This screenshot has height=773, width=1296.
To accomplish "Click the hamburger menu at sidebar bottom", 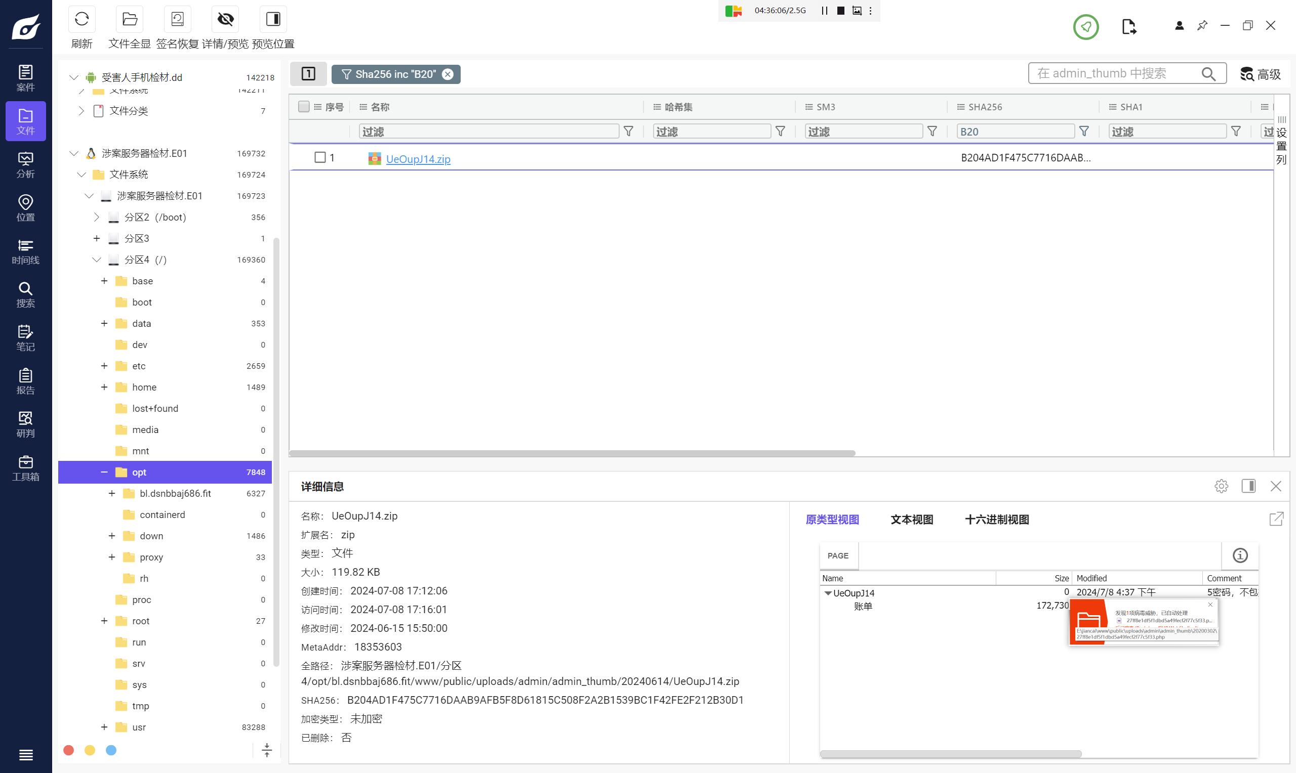I will tap(25, 755).
